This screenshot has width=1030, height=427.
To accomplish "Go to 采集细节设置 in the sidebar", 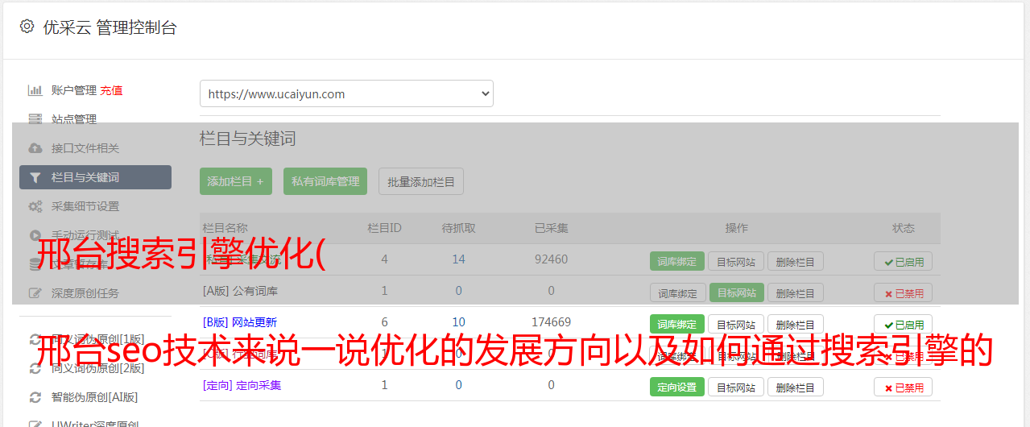I will click(x=85, y=206).
